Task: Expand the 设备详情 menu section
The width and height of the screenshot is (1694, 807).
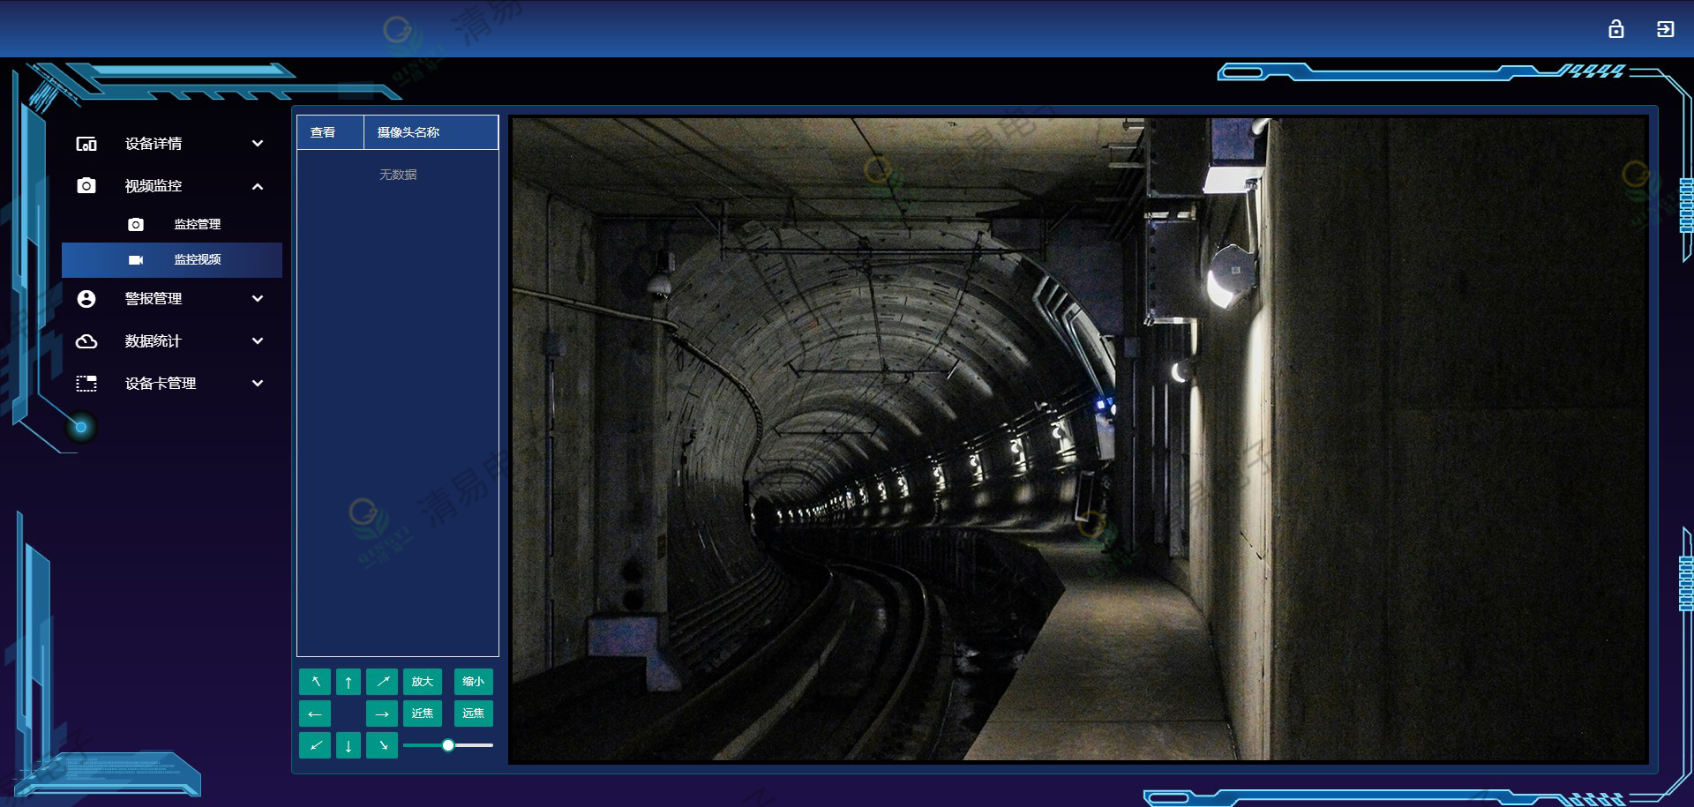Action: 171,144
